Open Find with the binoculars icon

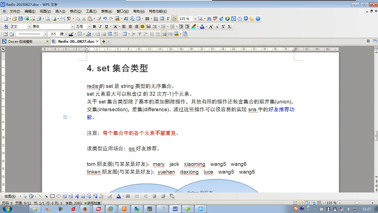click(209, 19)
